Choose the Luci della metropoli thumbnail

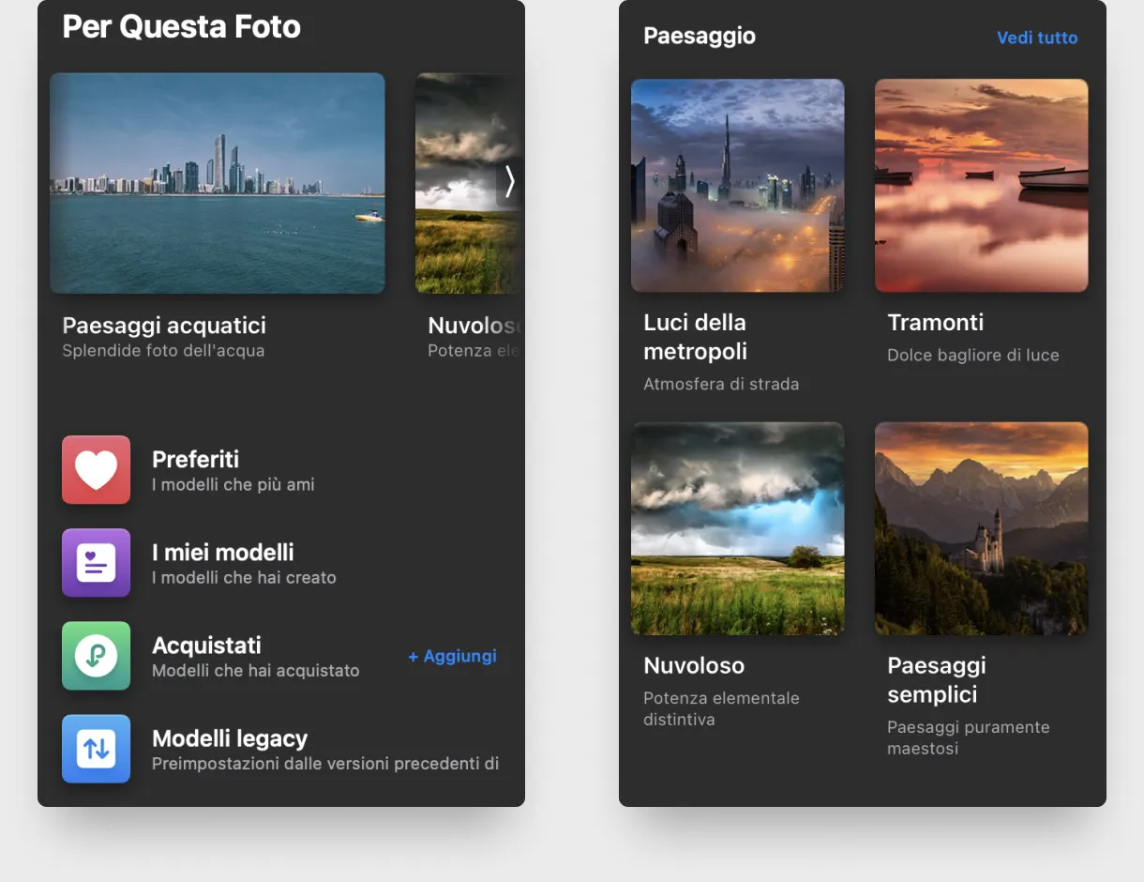737,185
